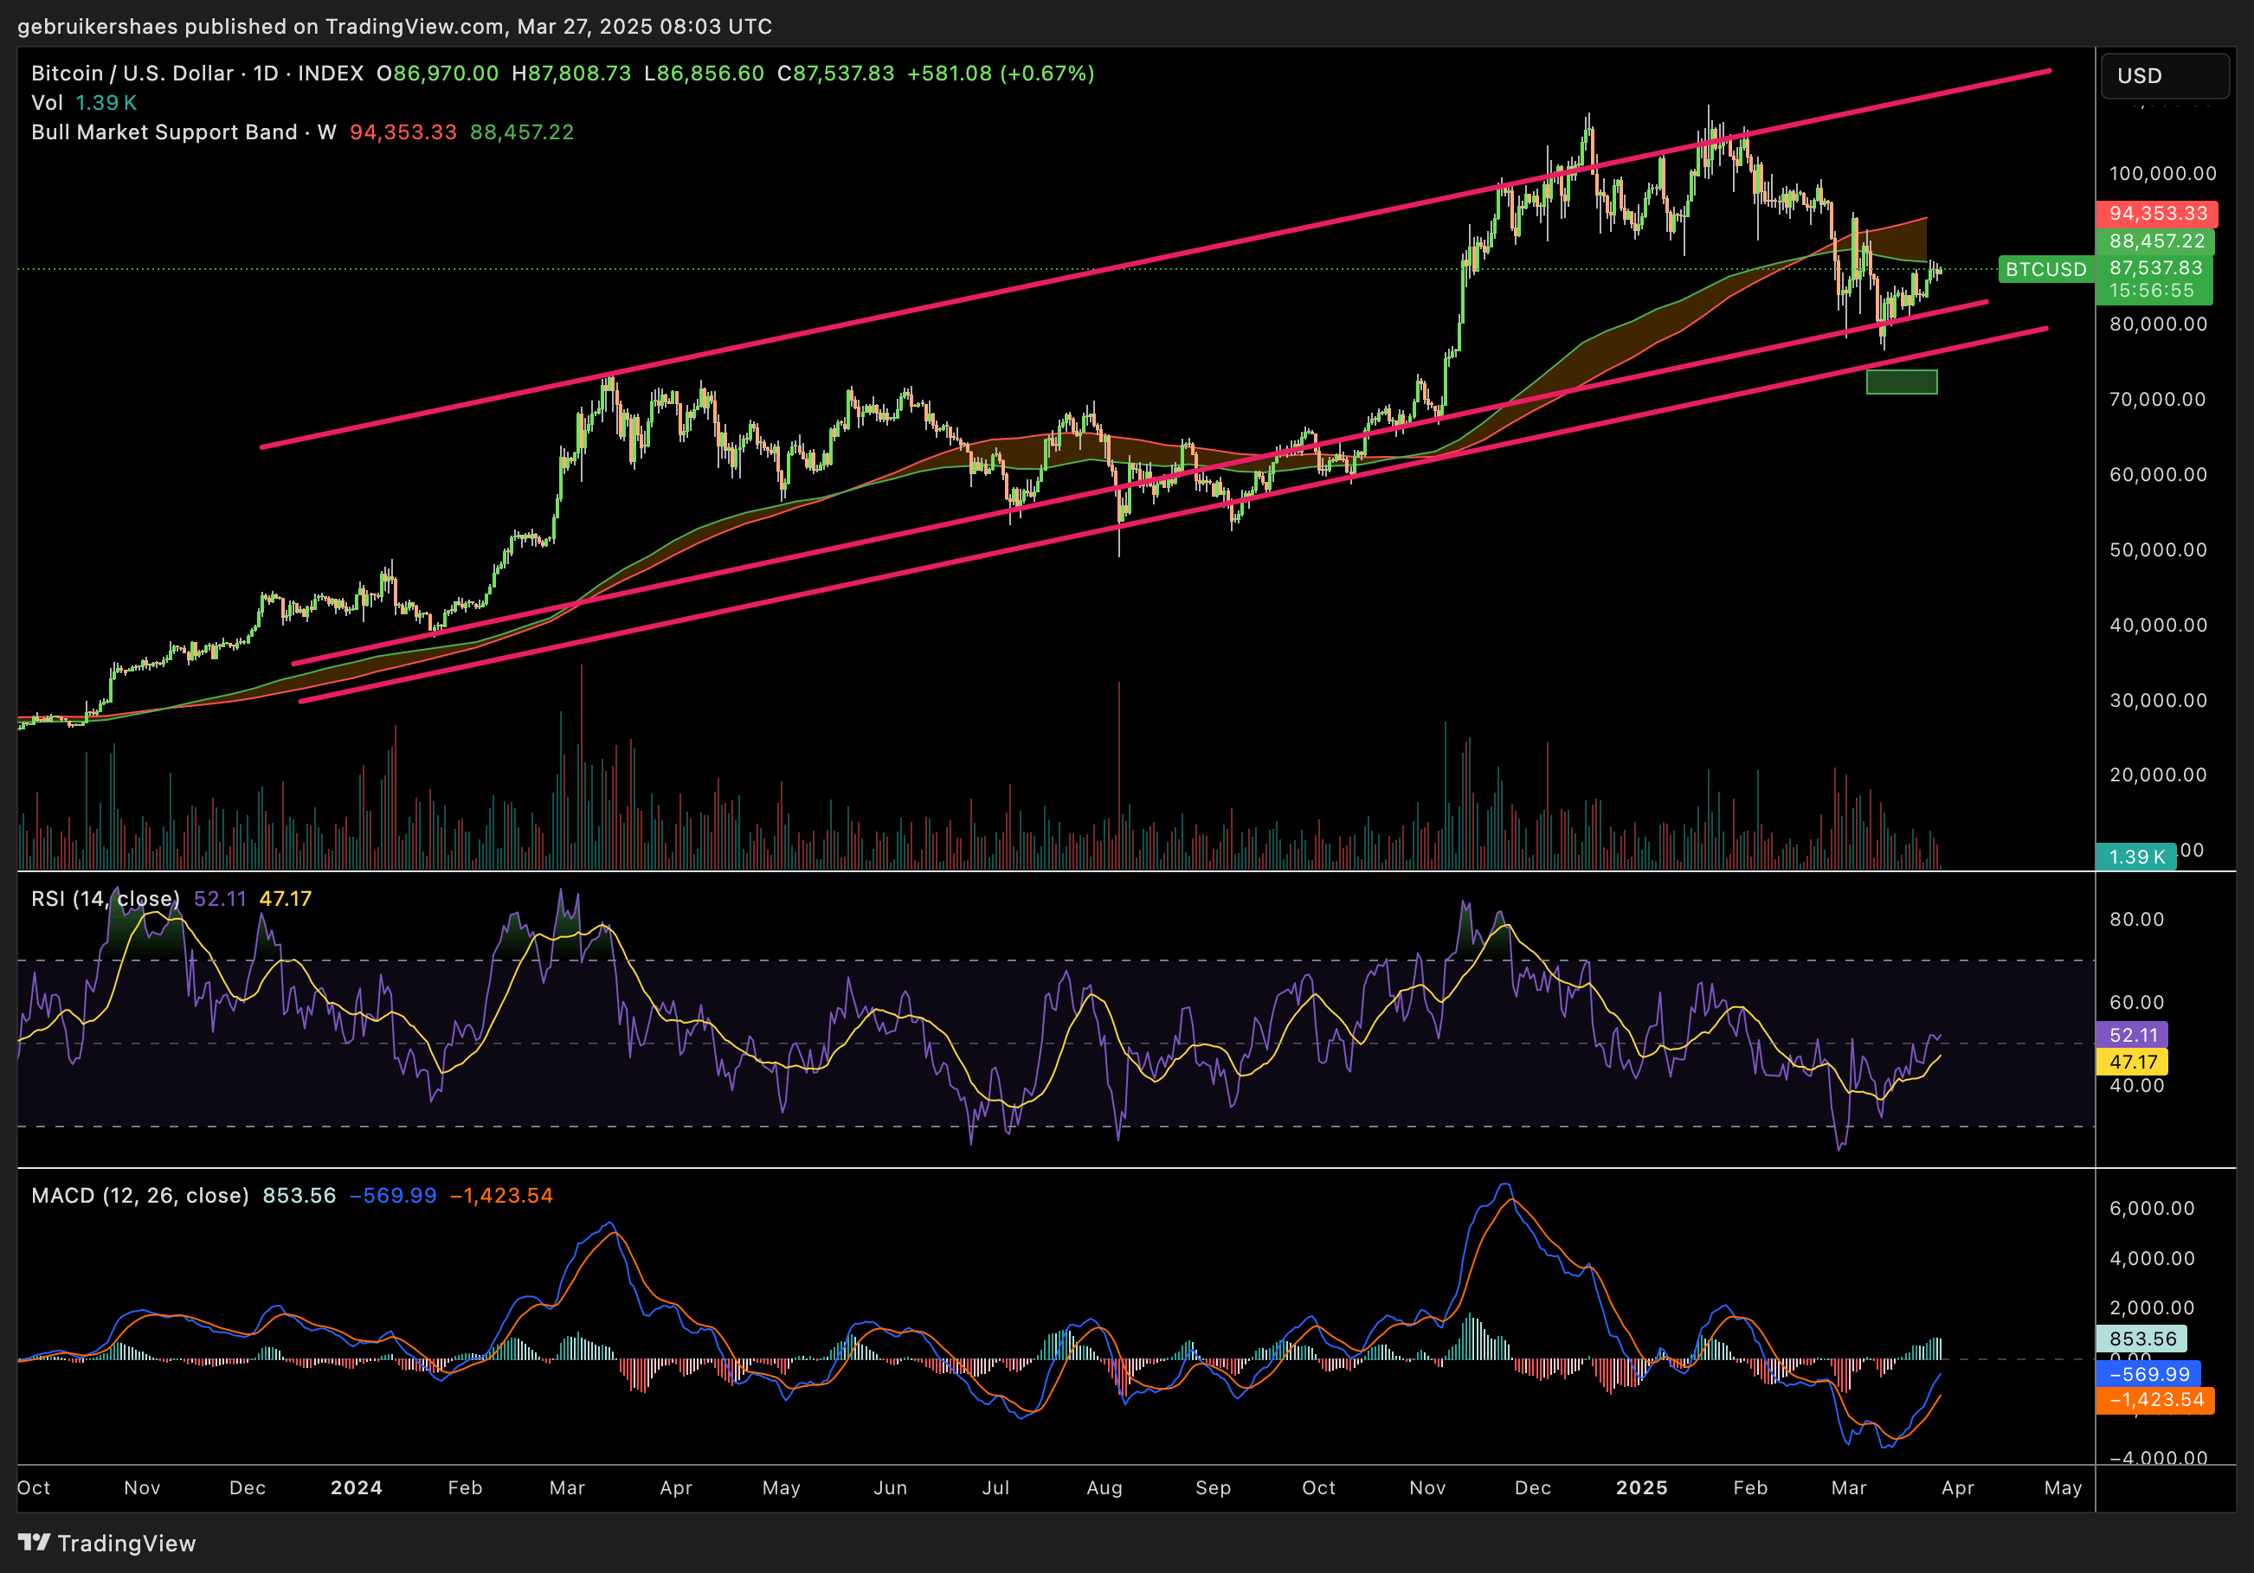This screenshot has height=1573, width=2254.
Task: Click the 853.56 MACD histogram label
Action: point(2141,1339)
